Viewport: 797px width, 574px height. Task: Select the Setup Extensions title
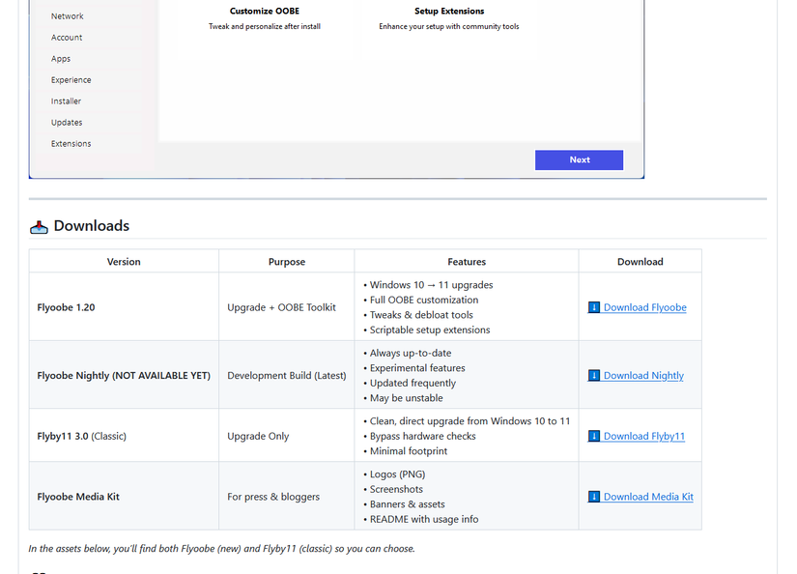[x=449, y=12]
